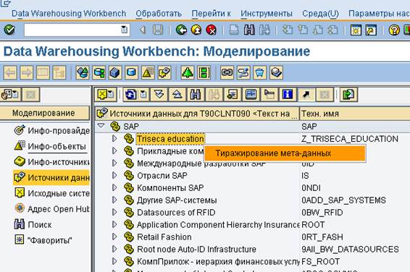This screenshot has height=272, width=410.
Task: Click the collapse all nodes icon
Action: [177, 94]
